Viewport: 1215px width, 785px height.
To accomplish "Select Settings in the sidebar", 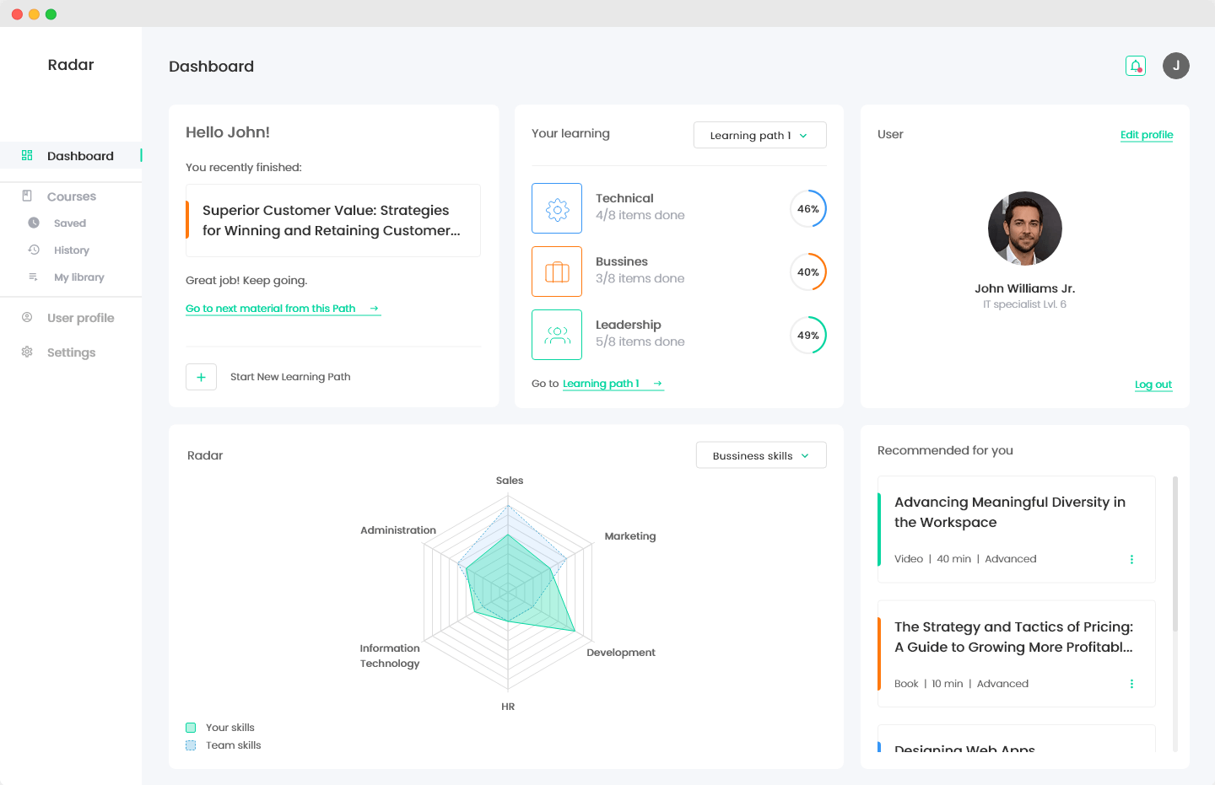I will coord(72,352).
